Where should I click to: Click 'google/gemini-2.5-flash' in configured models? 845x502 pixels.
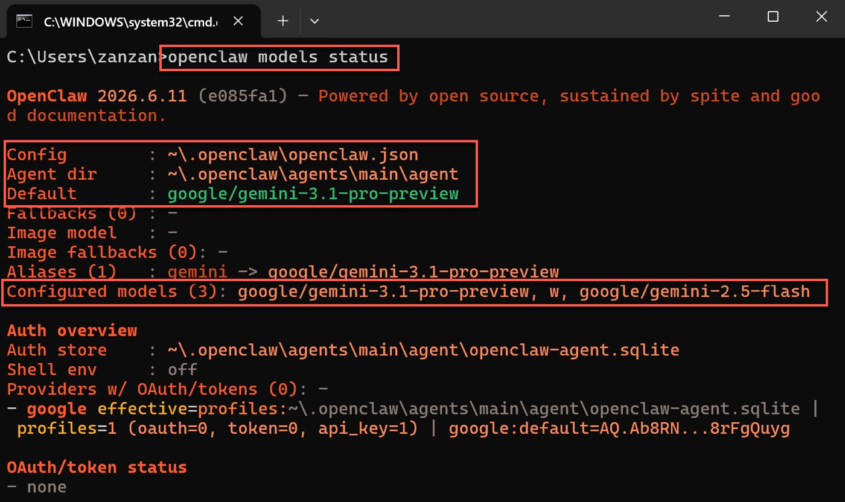tap(695, 292)
